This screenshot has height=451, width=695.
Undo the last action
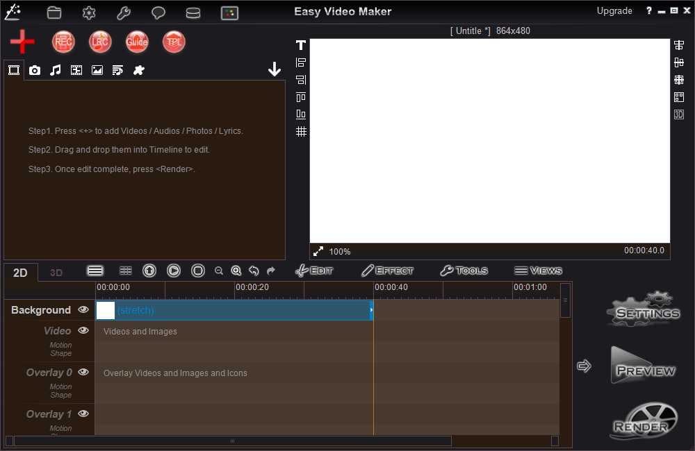254,271
